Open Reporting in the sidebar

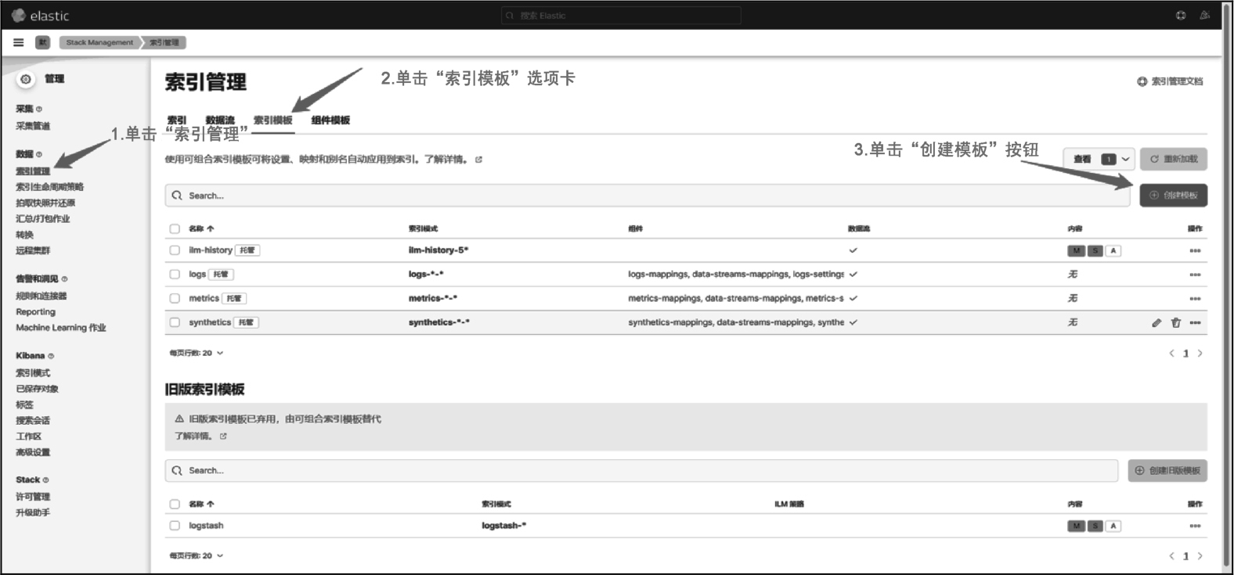tap(36, 312)
